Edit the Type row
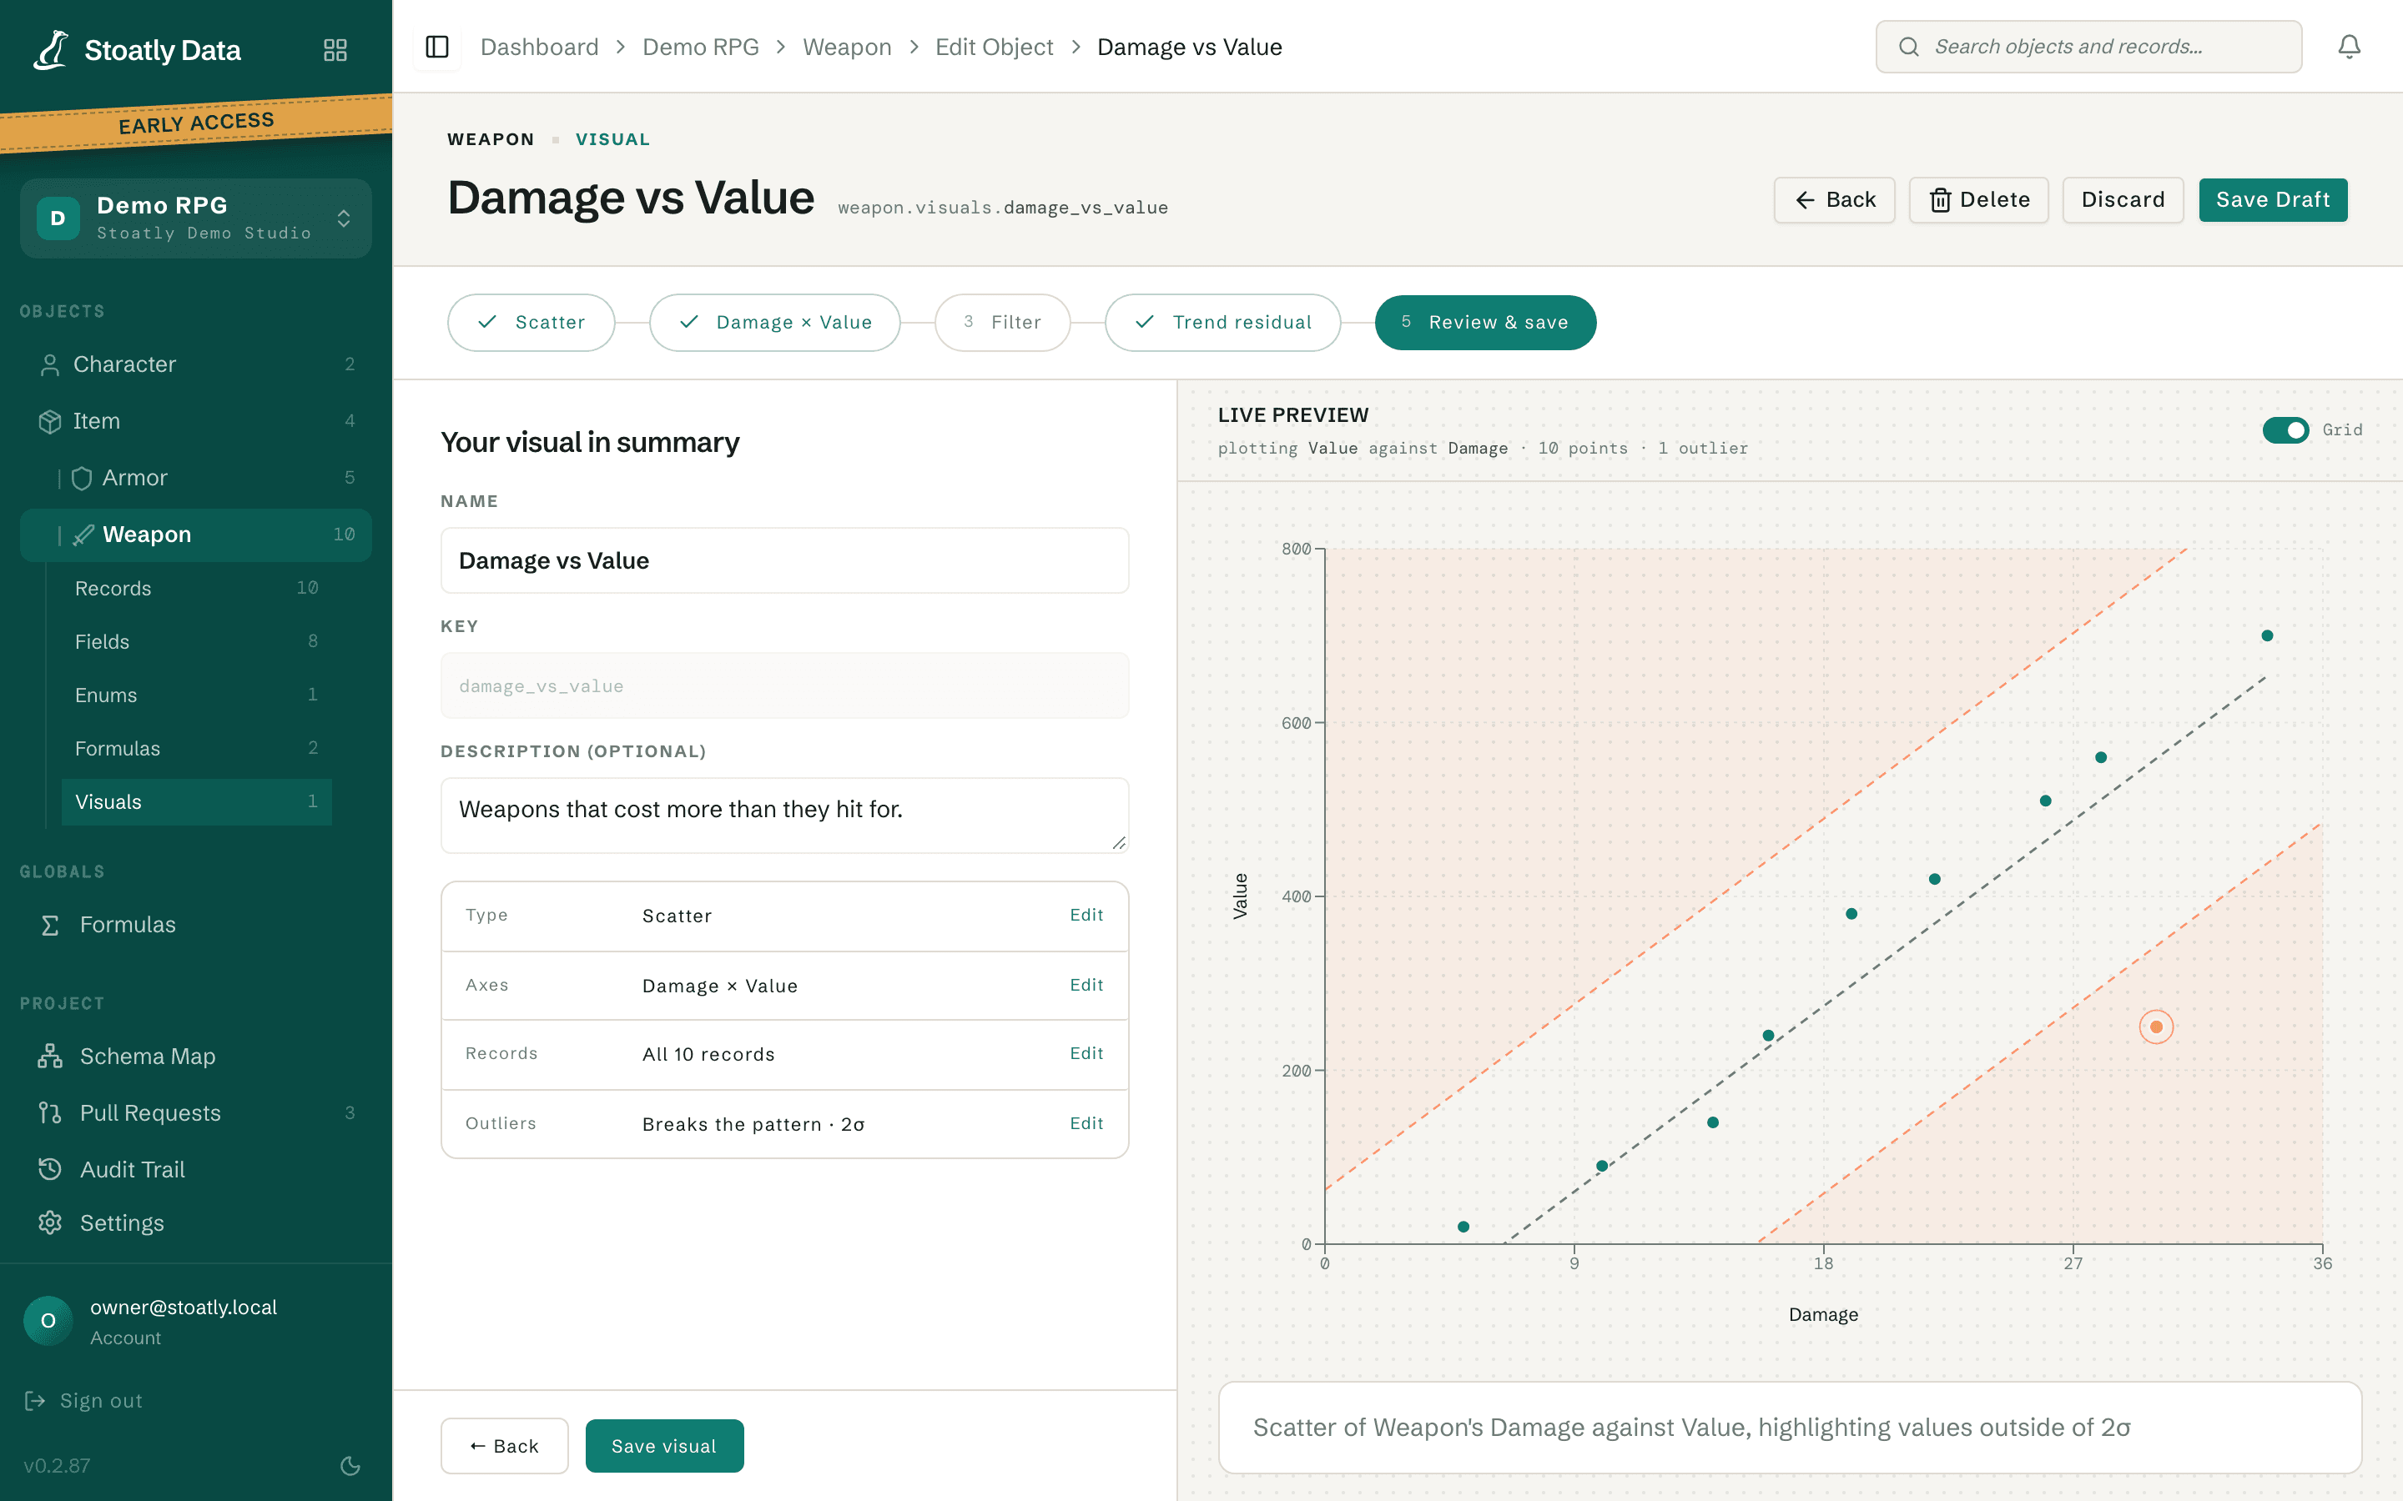 point(1086,914)
